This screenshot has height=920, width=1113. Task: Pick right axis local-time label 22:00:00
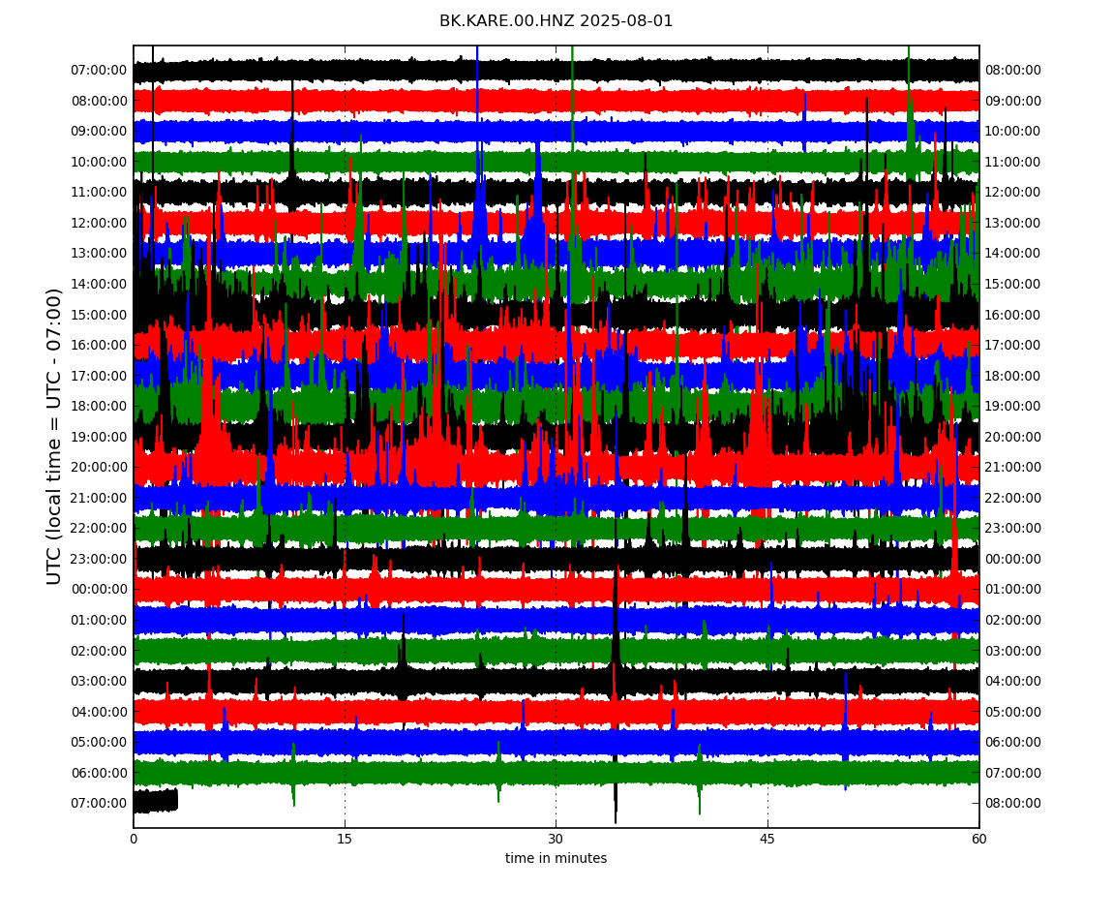coord(1013,498)
